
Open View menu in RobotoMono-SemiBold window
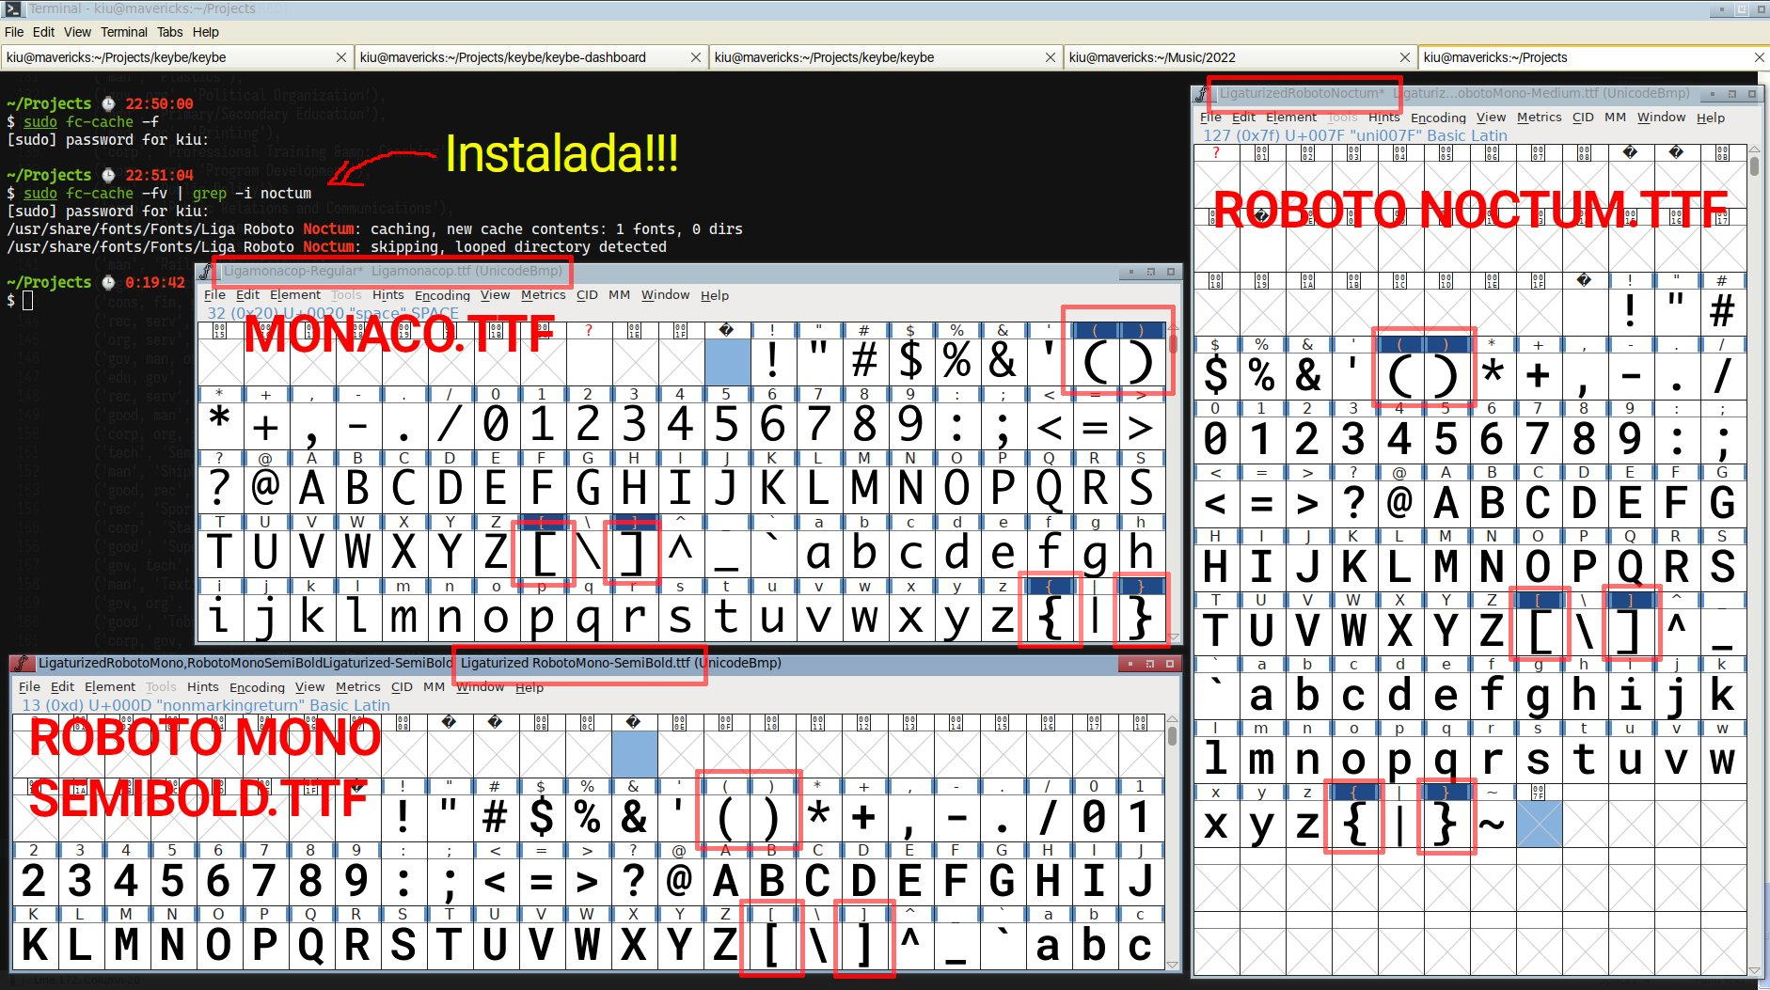pyautogui.click(x=309, y=687)
